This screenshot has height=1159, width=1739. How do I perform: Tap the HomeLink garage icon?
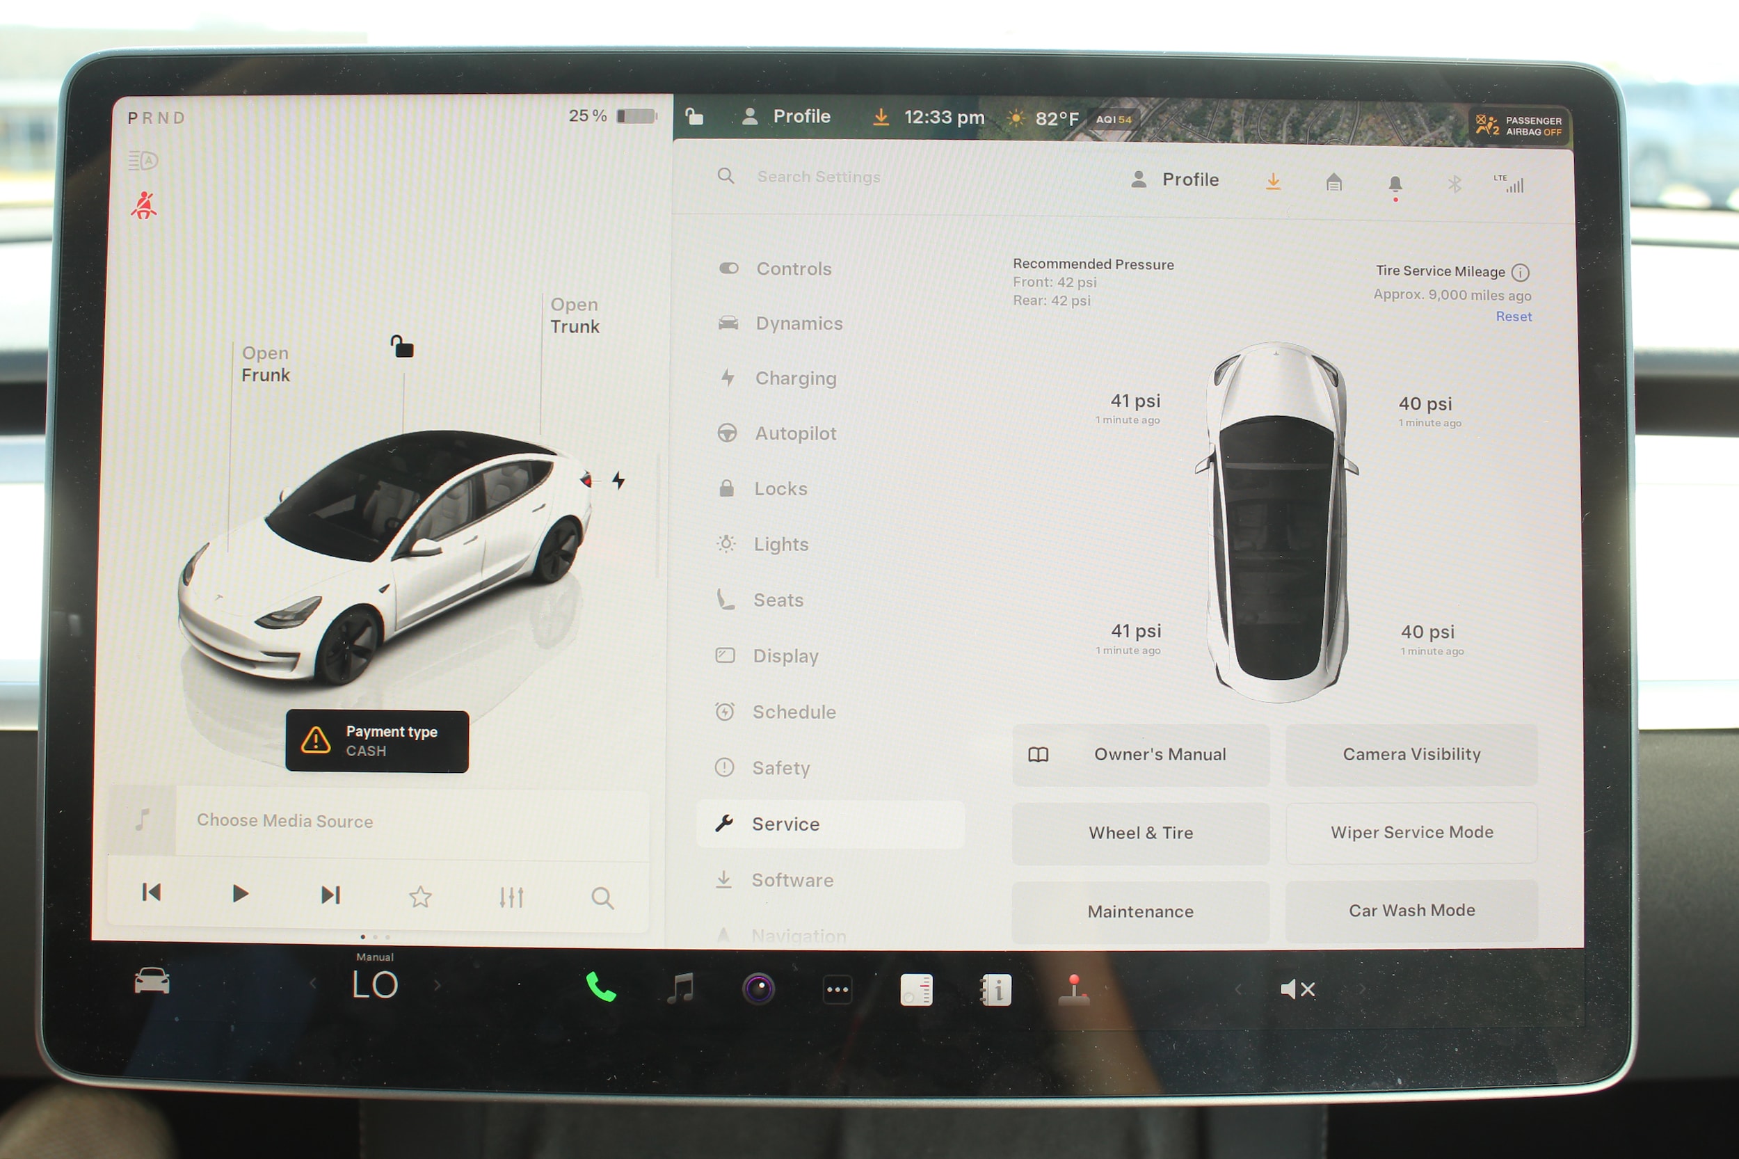pyautogui.click(x=1333, y=182)
